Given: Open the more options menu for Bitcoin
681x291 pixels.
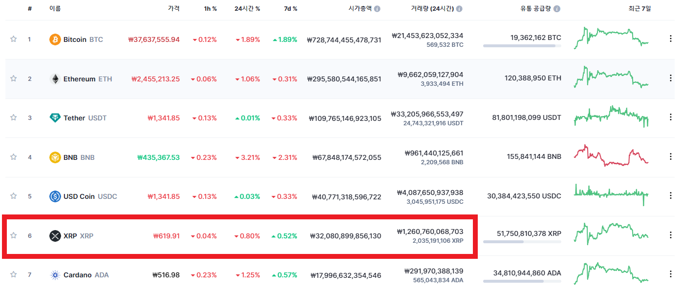Looking at the screenshot, I should click(670, 39).
